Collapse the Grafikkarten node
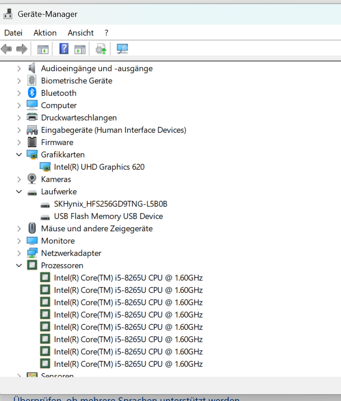The image size is (341, 401). (19, 155)
